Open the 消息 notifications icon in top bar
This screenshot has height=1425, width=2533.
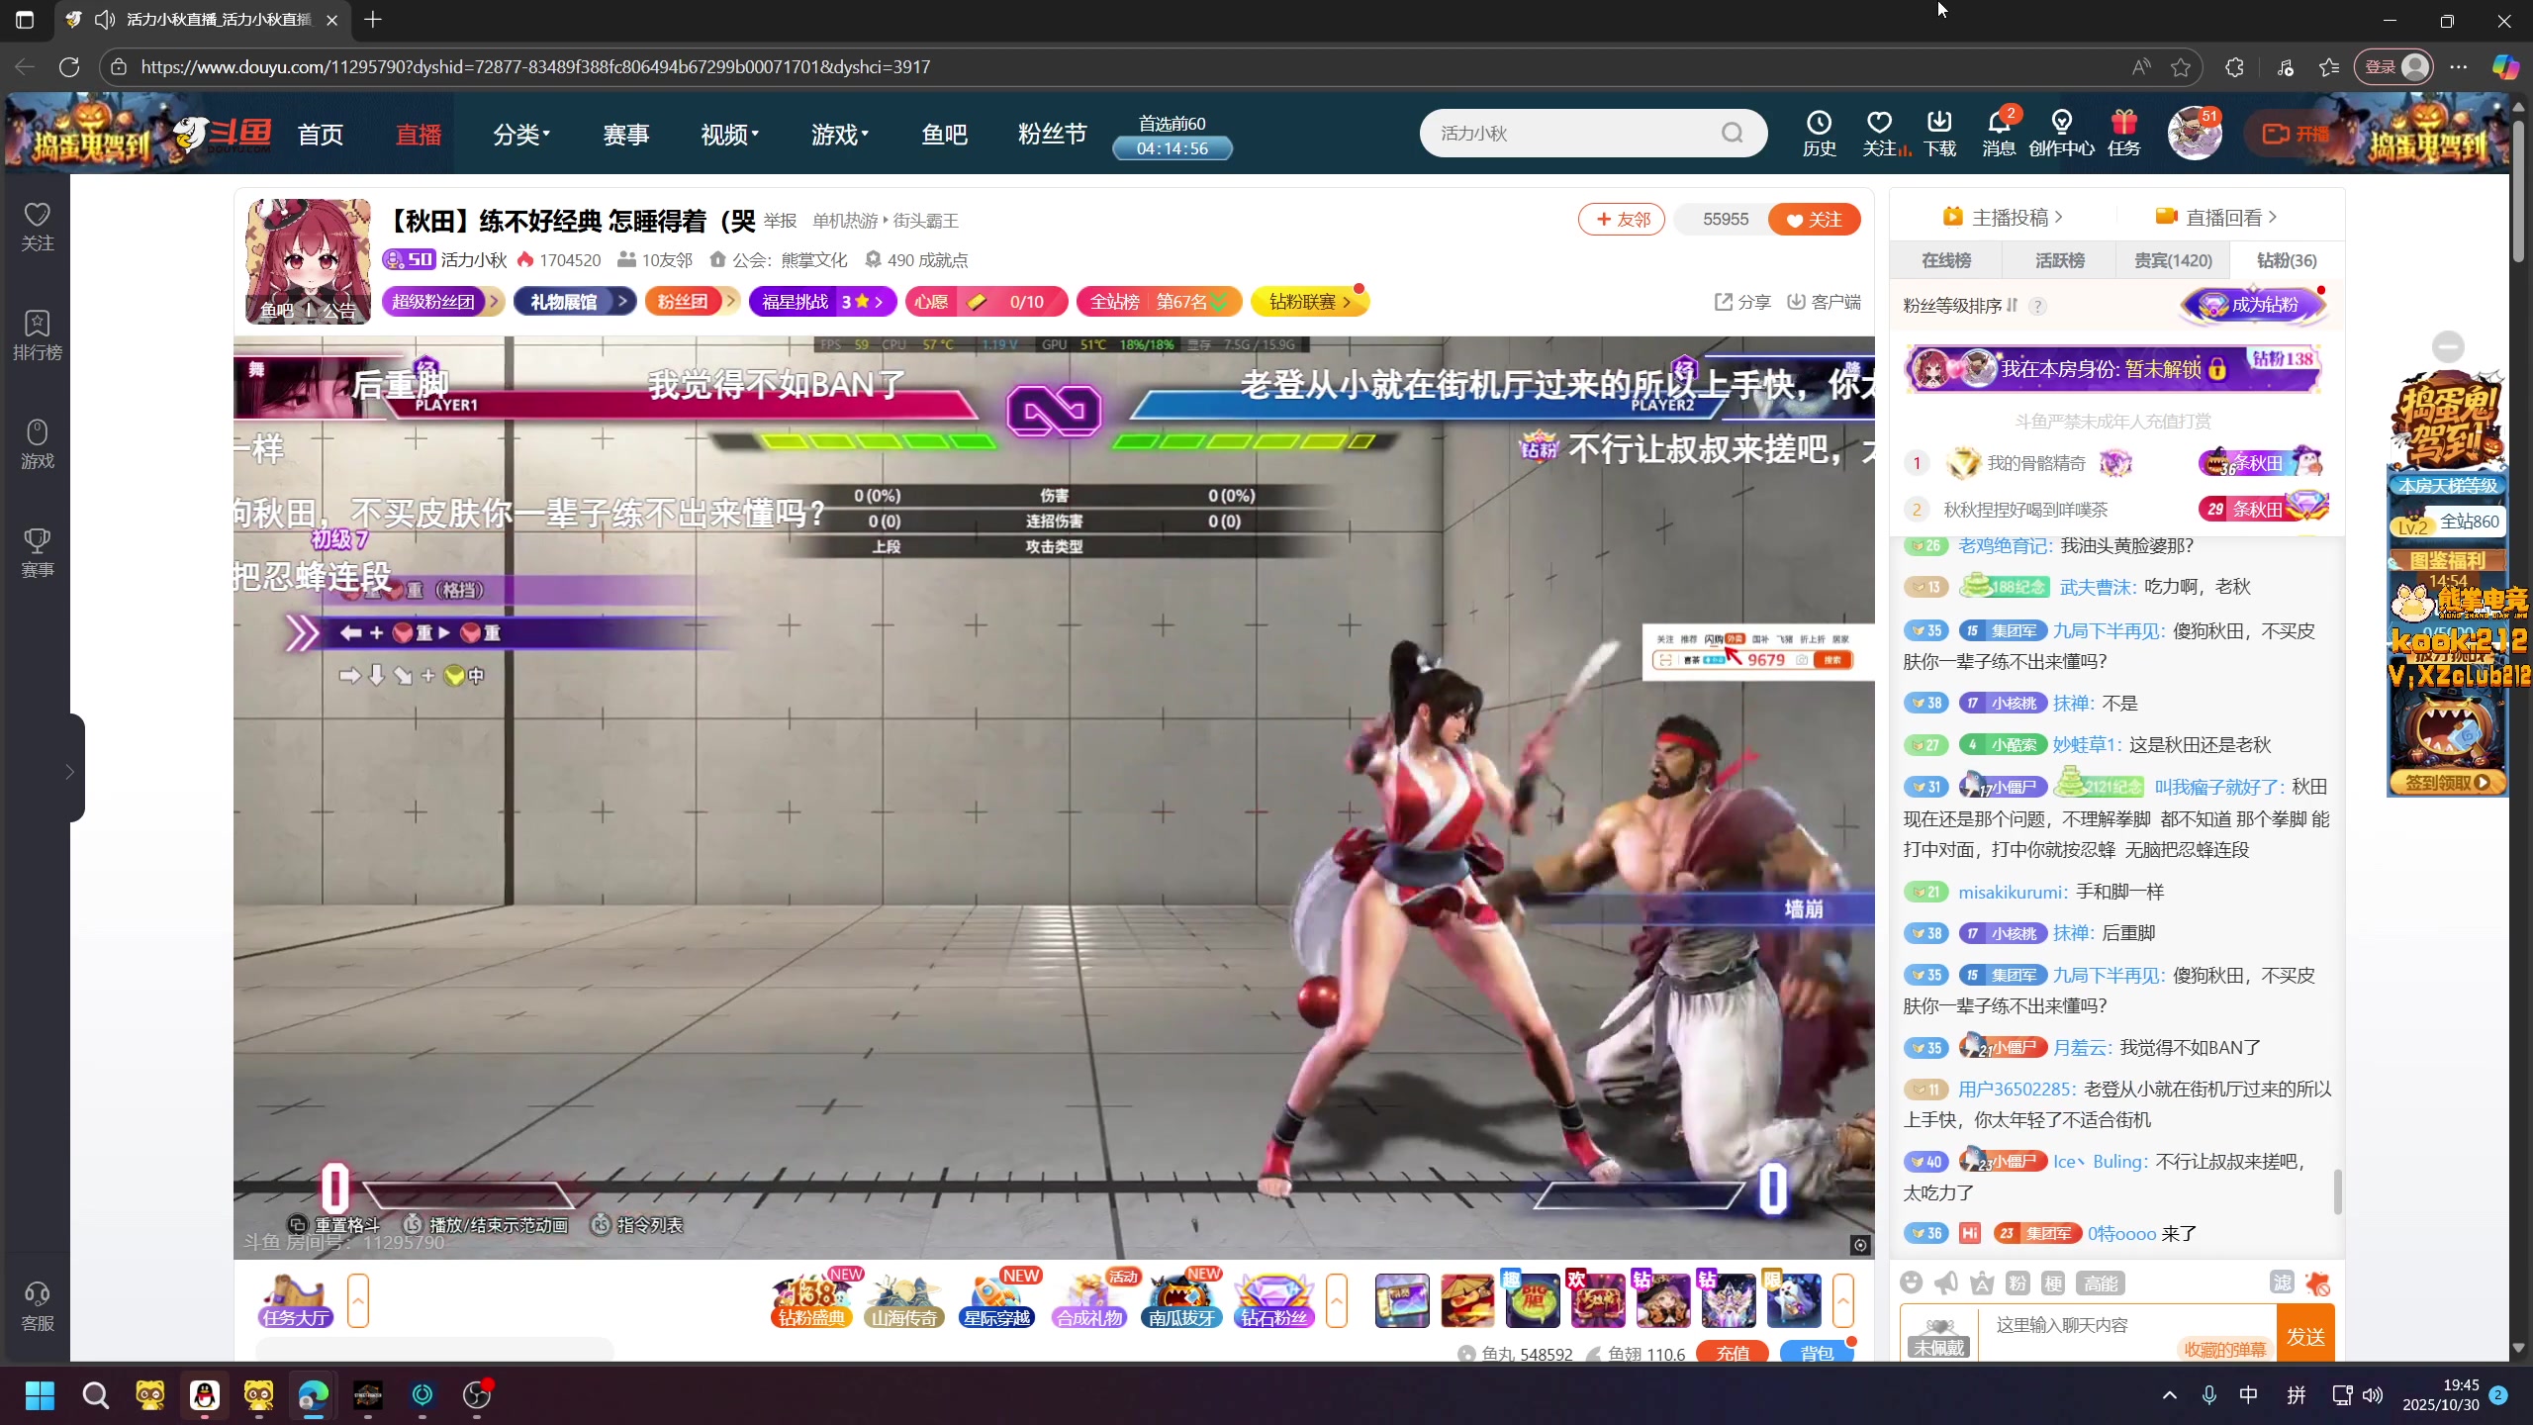(1998, 133)
